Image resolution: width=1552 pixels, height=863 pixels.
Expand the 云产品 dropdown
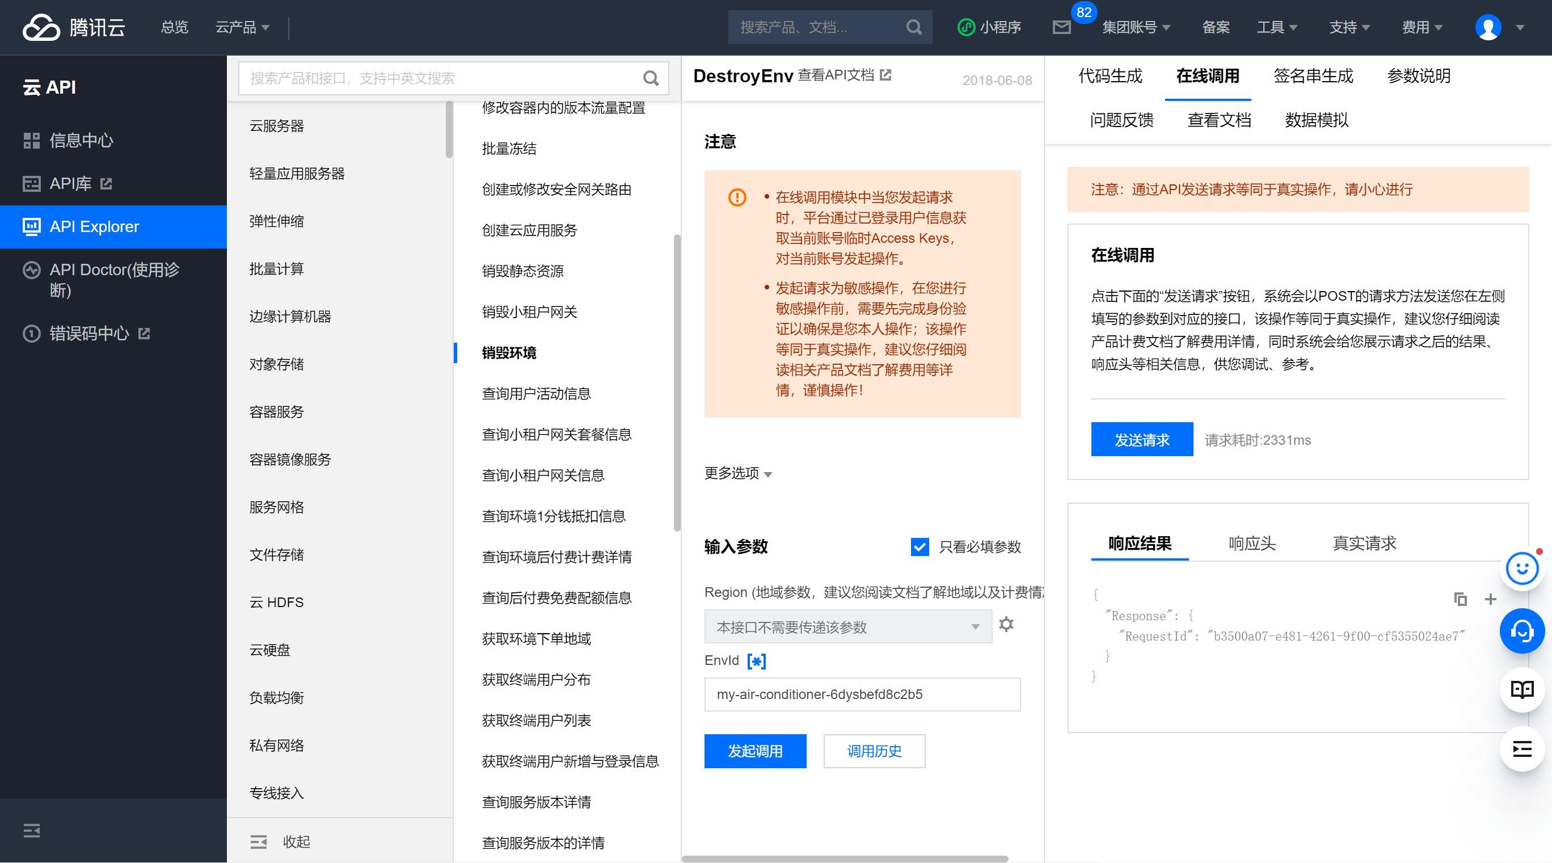242,27
